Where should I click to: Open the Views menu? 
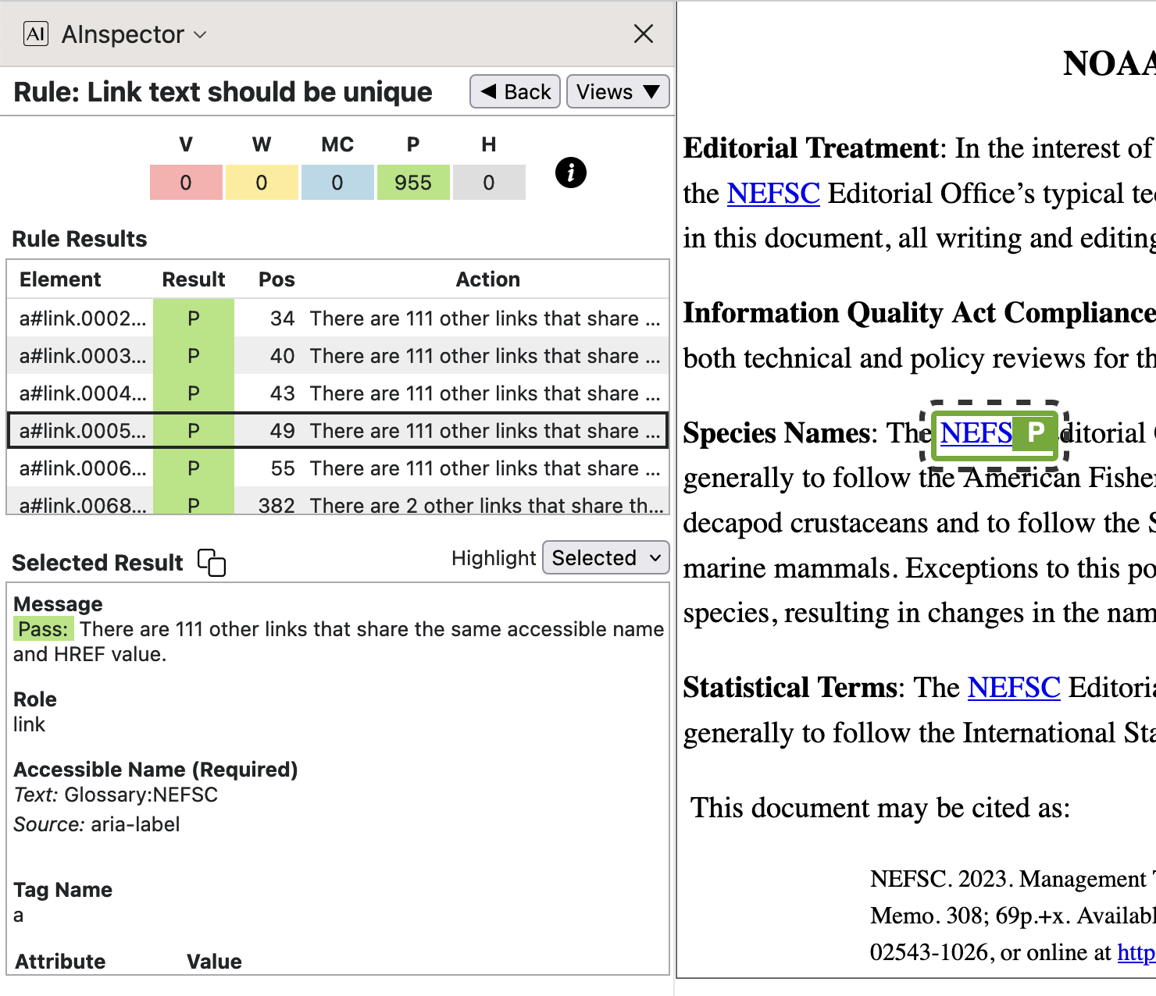tap(617, 92)
